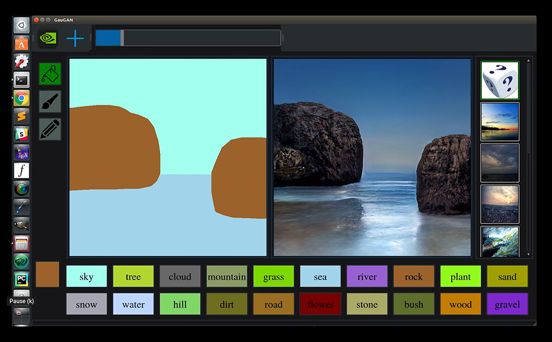Screen dimensions: 552x342
Task: Select the brush tool
Action: 50,102
